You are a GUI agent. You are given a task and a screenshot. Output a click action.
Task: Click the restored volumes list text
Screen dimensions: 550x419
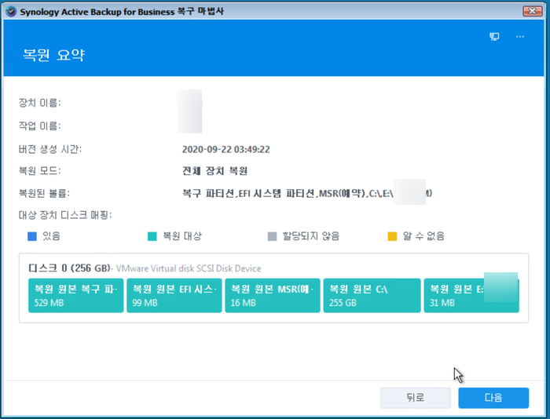tap(307, 193)
